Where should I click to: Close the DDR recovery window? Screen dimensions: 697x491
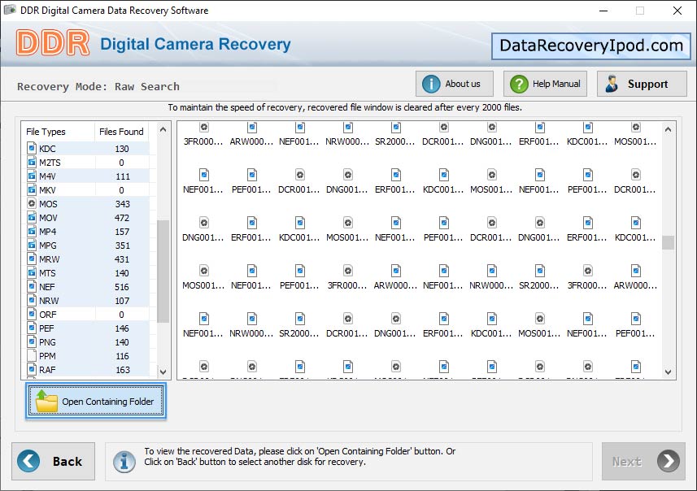pos(677,11)
